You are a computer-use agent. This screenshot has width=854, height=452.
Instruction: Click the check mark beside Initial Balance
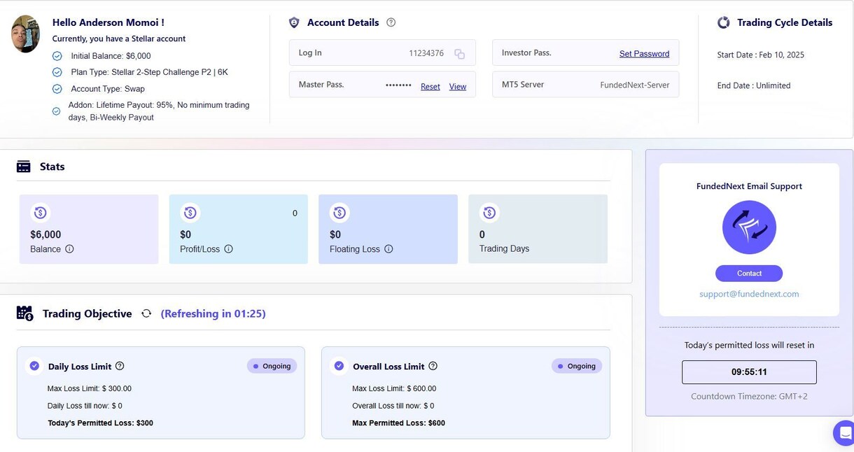pyautogui.click(x=57, y=56)
